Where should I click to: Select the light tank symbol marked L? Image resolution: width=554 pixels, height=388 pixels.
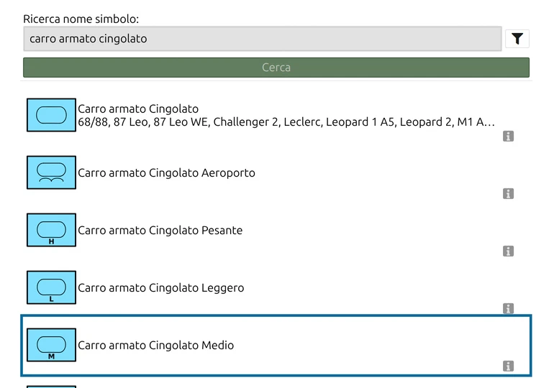point(52,287)
